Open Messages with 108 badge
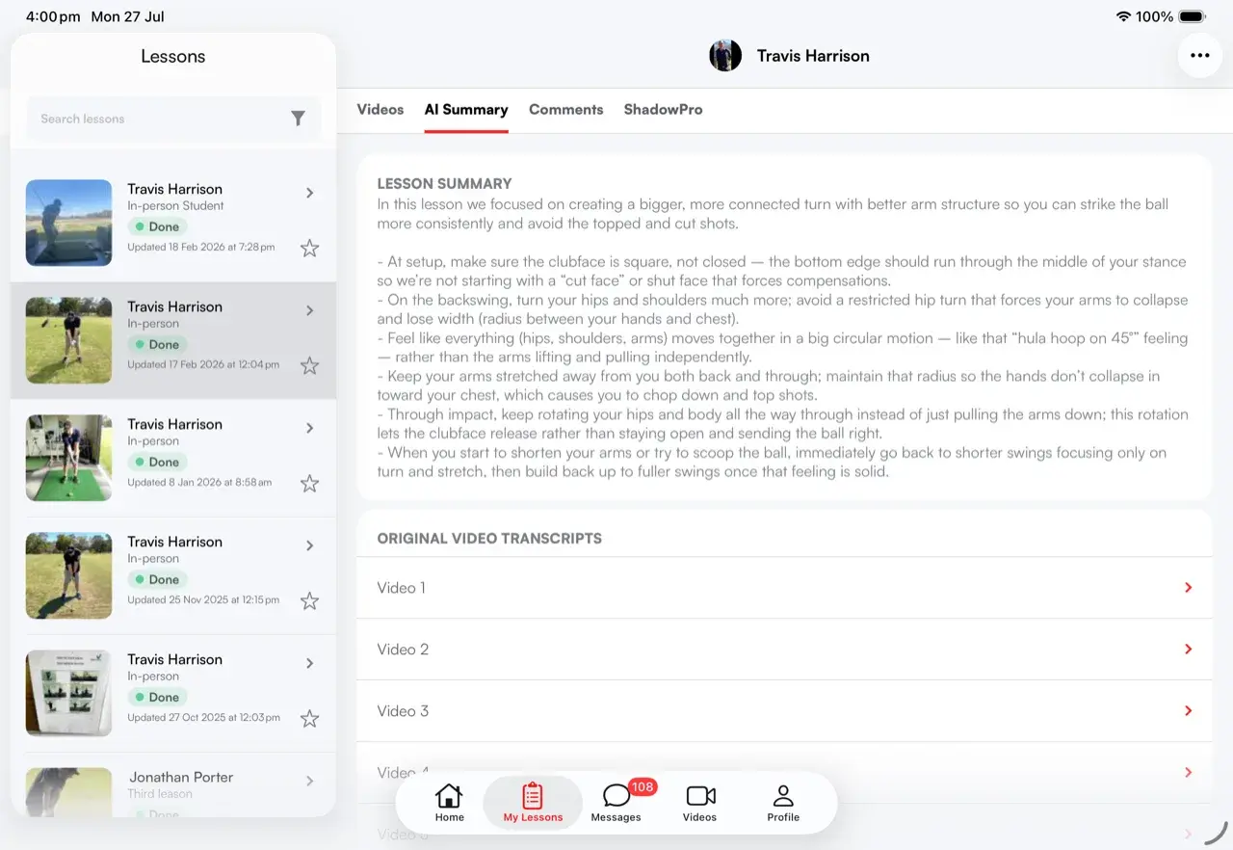Image resolution: width=1233 pixels, height=850 pixels. pyautogui.click(x=616, y=803)
